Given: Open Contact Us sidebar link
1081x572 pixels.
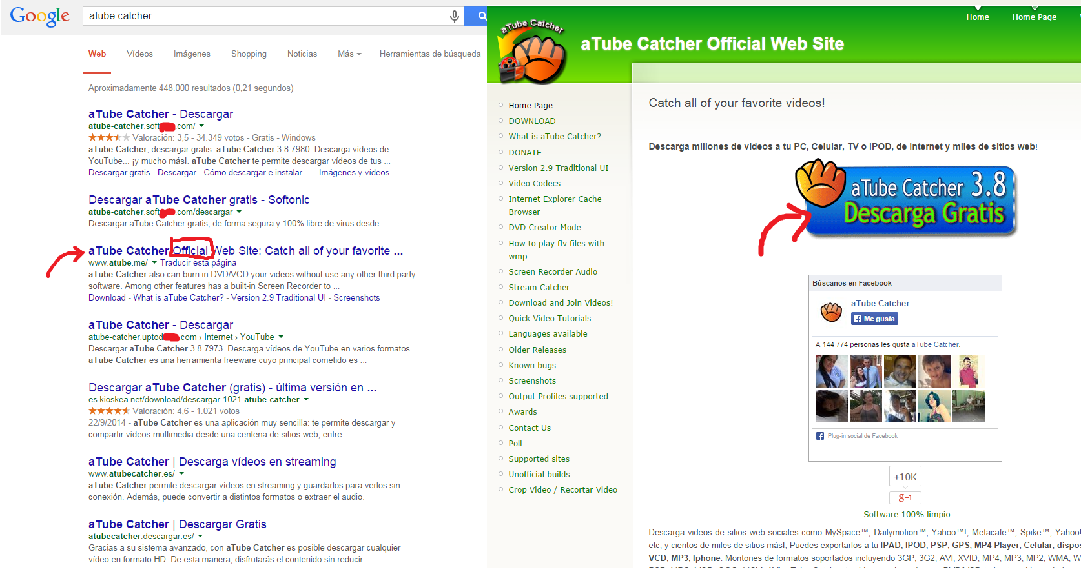Looking at the screenshot, I should tap(530, 428).
